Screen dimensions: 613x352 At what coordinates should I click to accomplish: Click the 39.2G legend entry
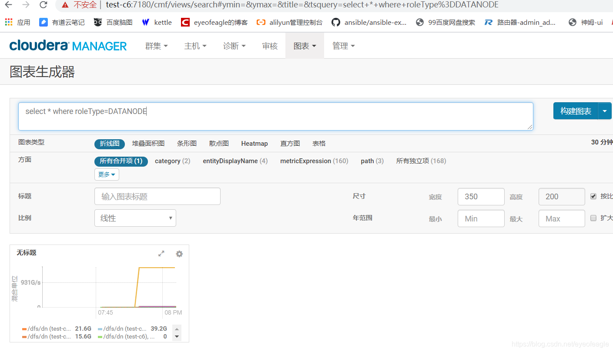pos(132,329)
